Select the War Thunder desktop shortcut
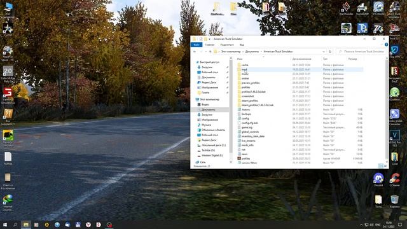This screenshot has width=407, height=229. pyautogui.click(x=346, y=8)
